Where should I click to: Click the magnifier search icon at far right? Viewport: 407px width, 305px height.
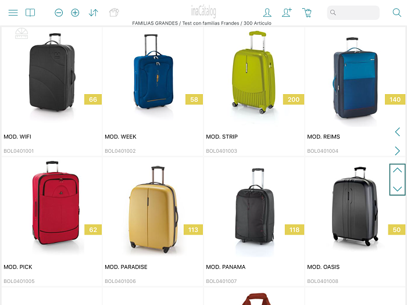click(397, 12)
